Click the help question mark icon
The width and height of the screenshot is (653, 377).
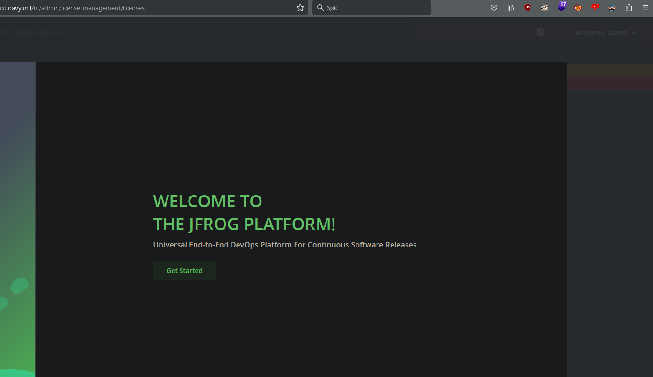(x=540, y=32)
